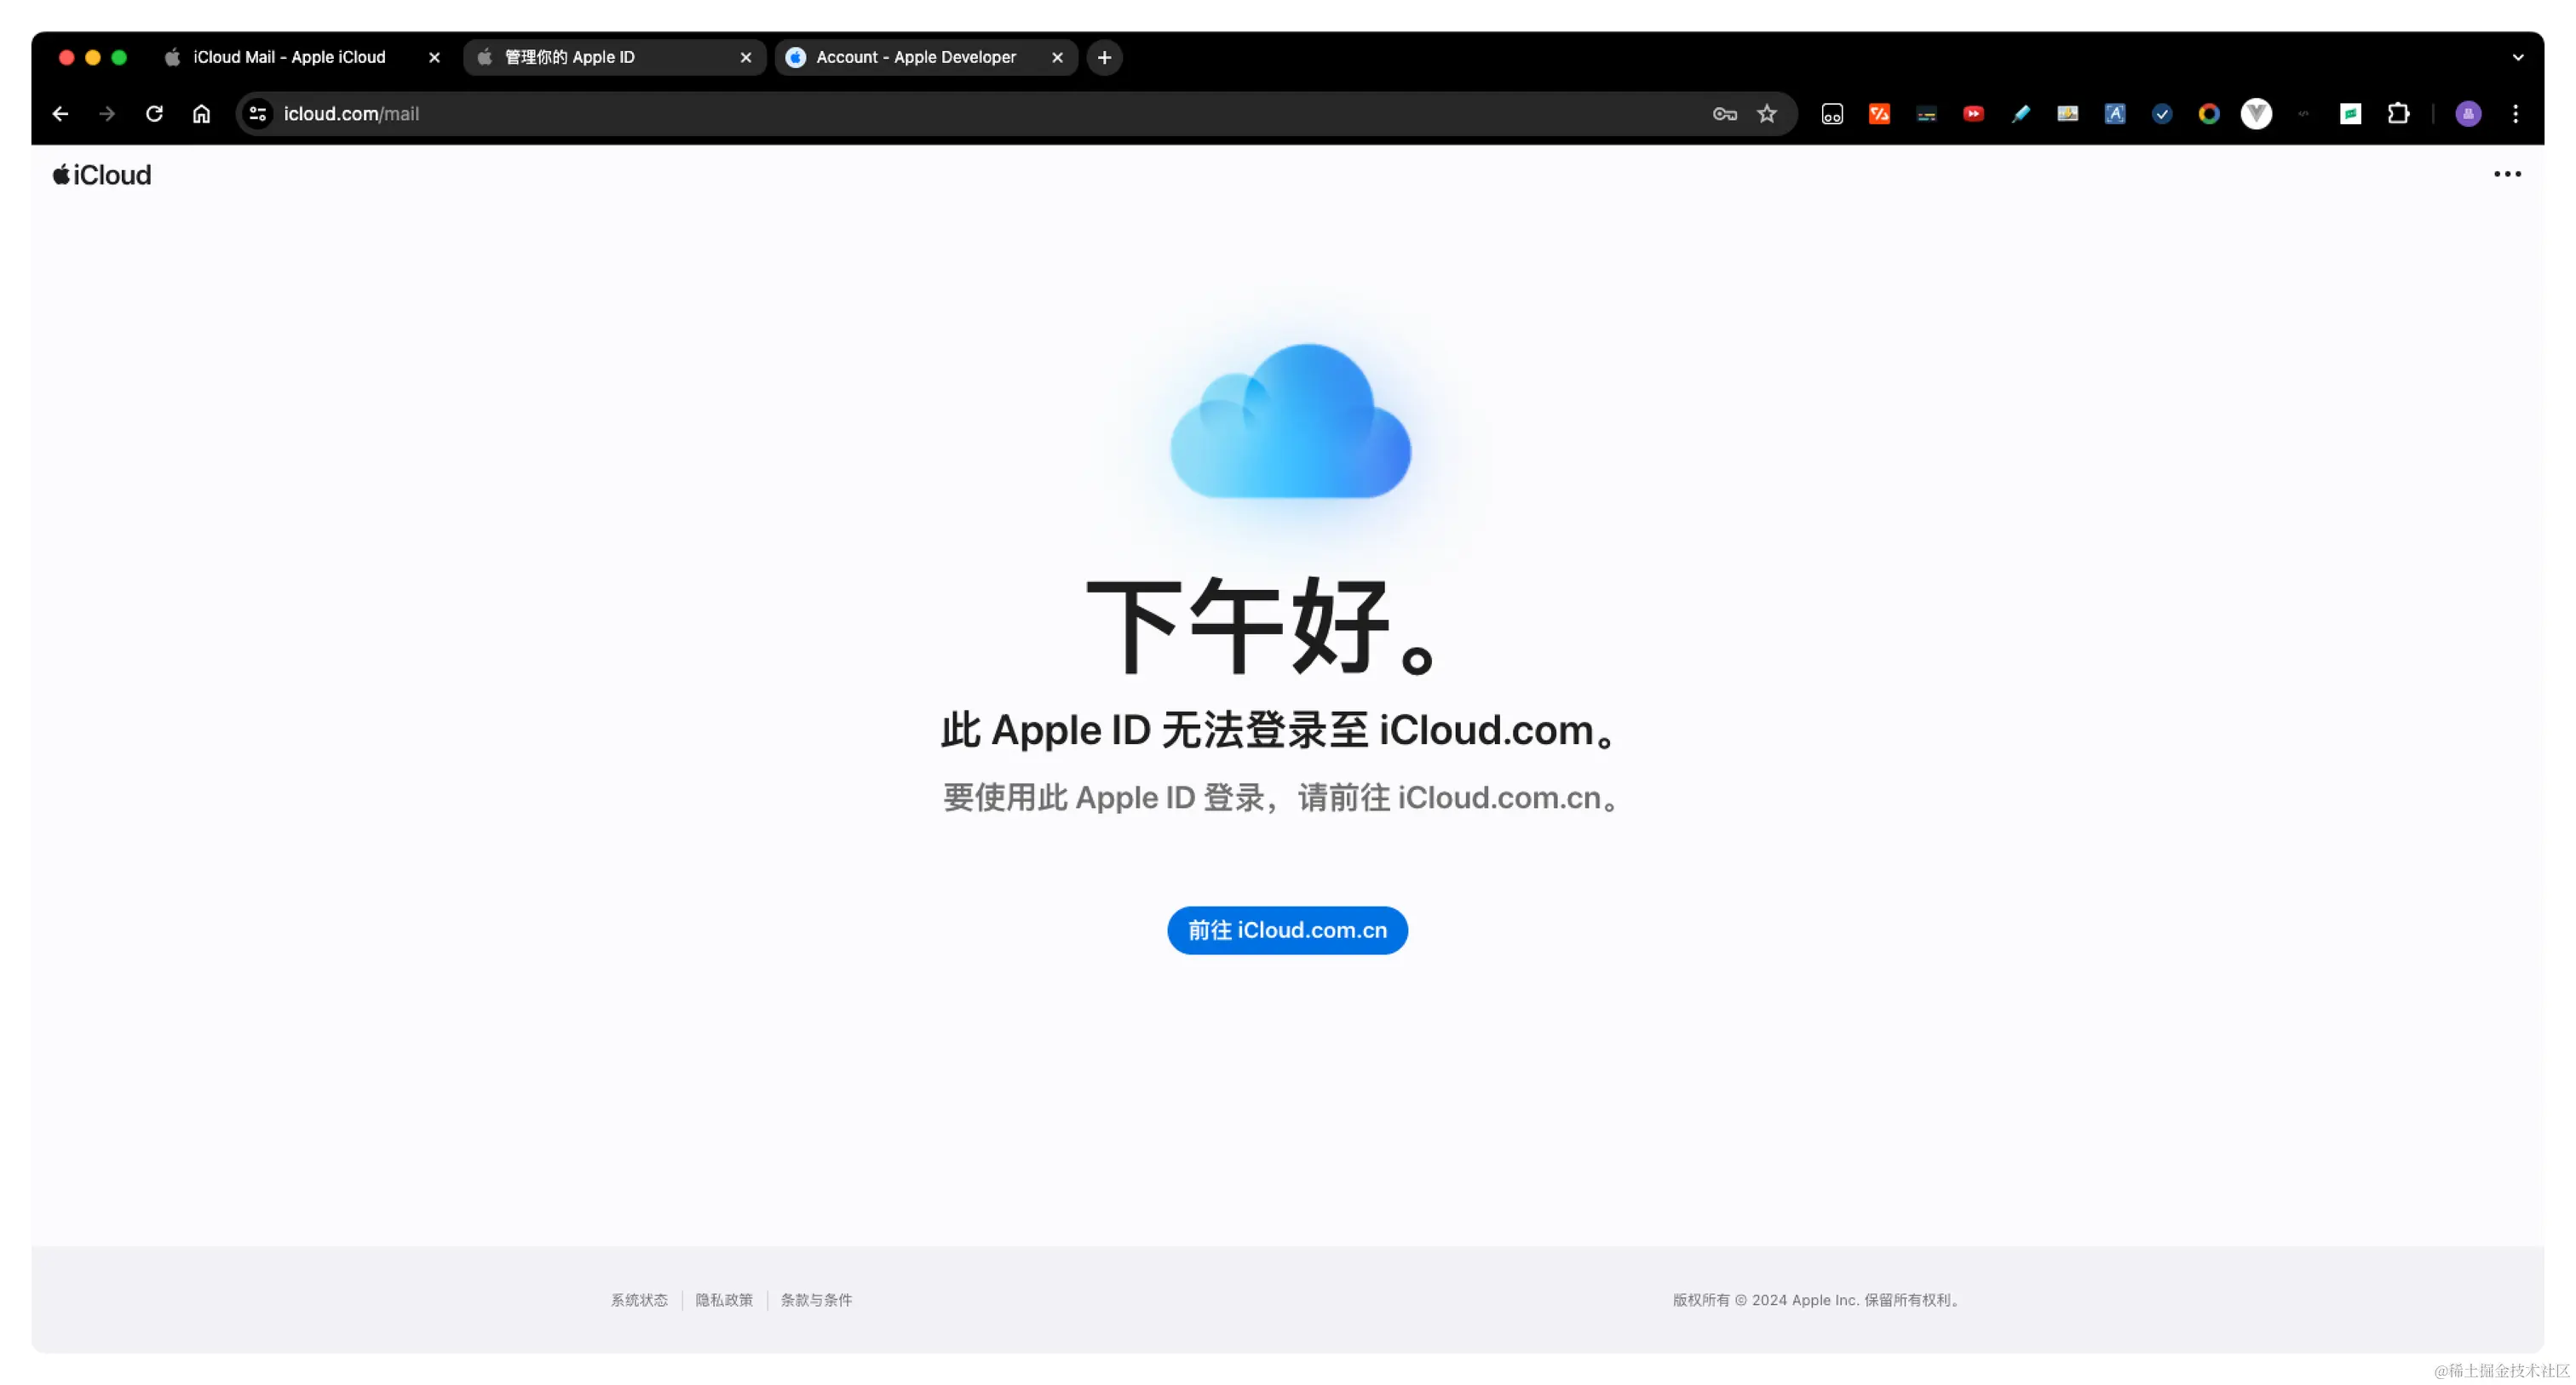Open the blue checkmark extension icon
The width and height of the screenshot is (2576, 1385).
pyautogui.click(x=2161, y=114)
